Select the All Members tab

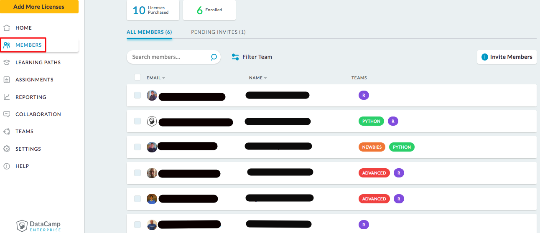click(x=149, y=32)
